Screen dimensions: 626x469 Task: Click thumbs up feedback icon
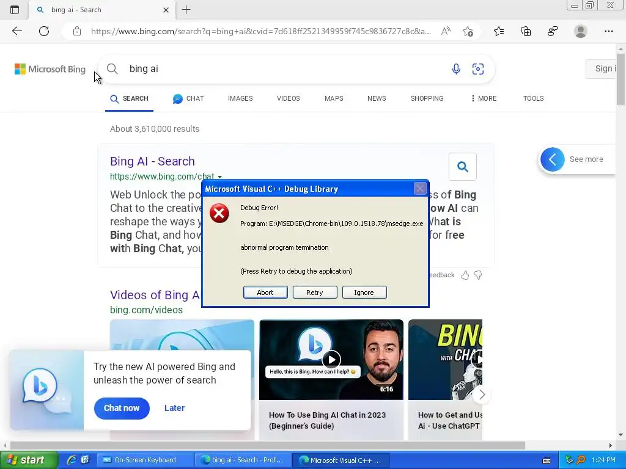465,275
